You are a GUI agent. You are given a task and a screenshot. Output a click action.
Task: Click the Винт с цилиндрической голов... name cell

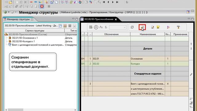click(x=148, y=84)
